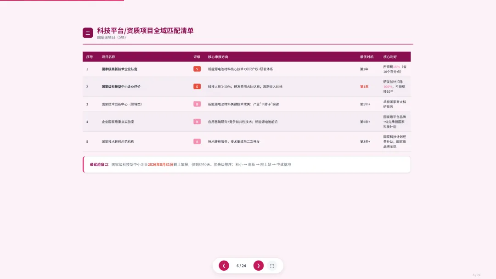Click row number 5
The image size is (496, 279).
87,141
